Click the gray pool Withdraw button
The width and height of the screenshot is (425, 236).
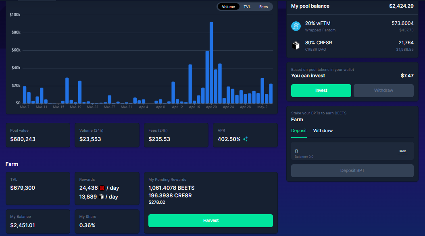383,90
